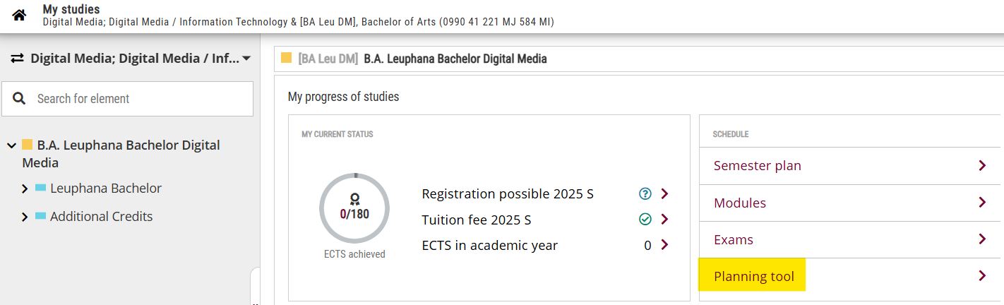The height and width of the screenshot is (305, 1004).
Task: Click the question mark icon for Registration
Action: click(645, 193)
